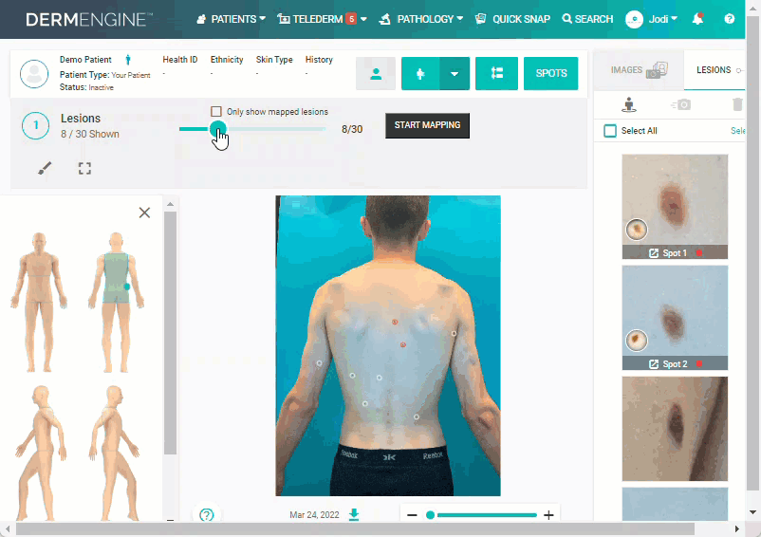Click the patient profile icon button
Viewport: 761px width, 537px height.
[x=375, y=74]
